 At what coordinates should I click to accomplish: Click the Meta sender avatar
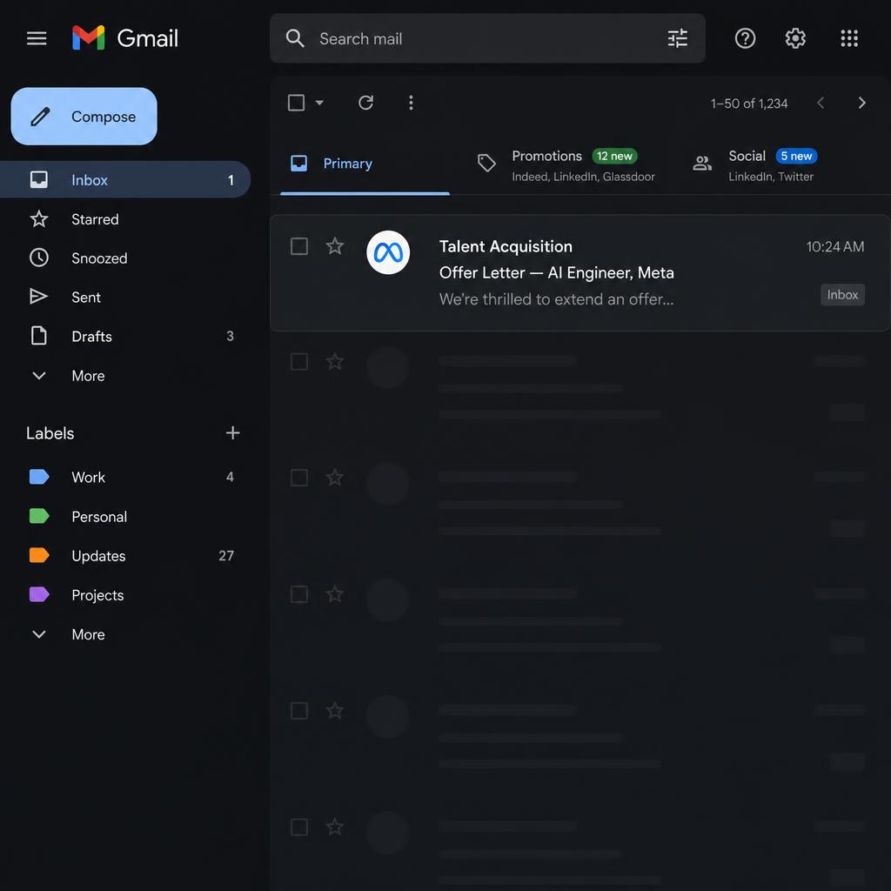coord(388,252)
